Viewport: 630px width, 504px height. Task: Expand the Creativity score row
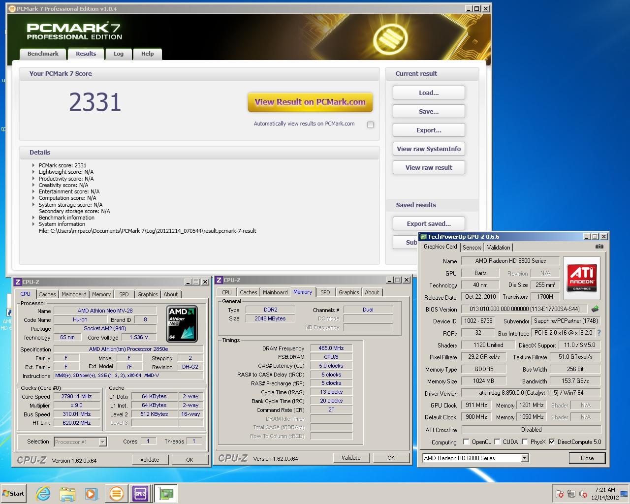pos(33,185)
